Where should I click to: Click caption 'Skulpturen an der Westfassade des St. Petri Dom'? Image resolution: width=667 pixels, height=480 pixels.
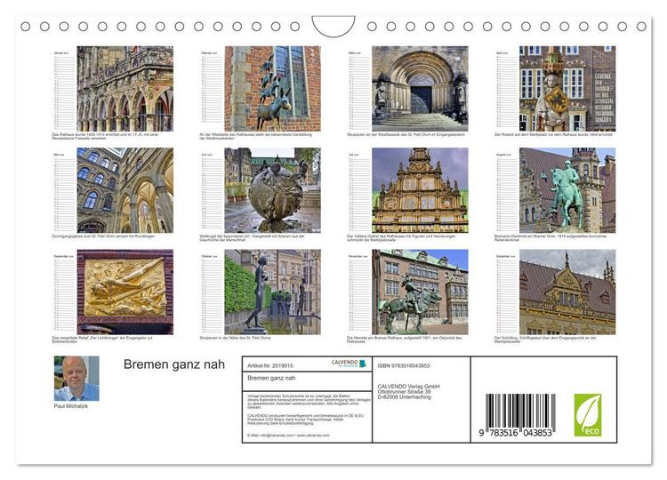tap(406, 134)
